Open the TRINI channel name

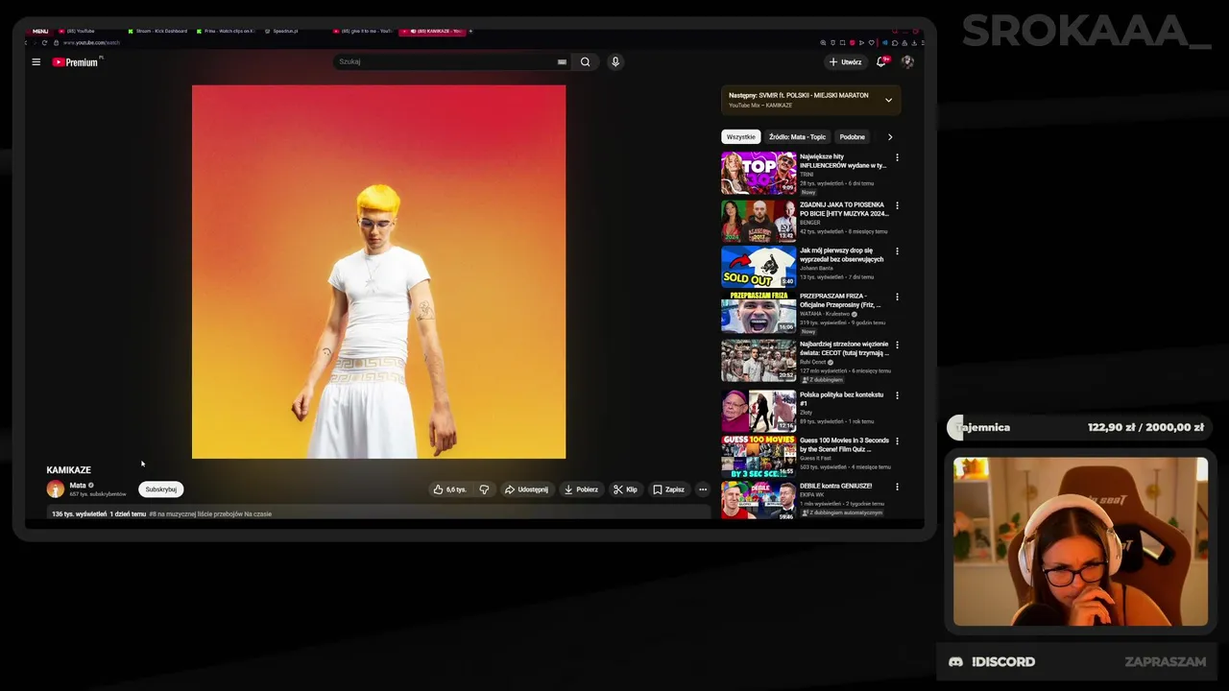pyautogui.click(x=807, y=175)
